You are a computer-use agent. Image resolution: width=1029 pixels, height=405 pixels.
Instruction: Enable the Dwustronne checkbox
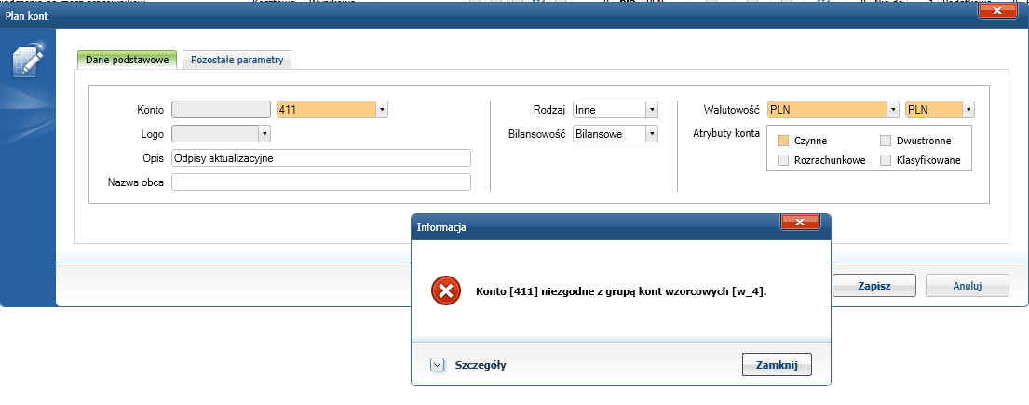click(886, 141)
